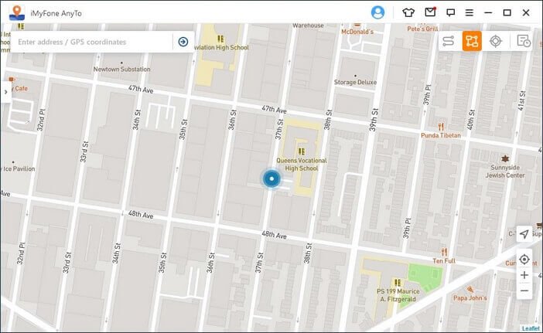Click the 33rd St street label near Ice Pavilion
This screenshot has width=543, height=333.
click(x=84, y=151)
